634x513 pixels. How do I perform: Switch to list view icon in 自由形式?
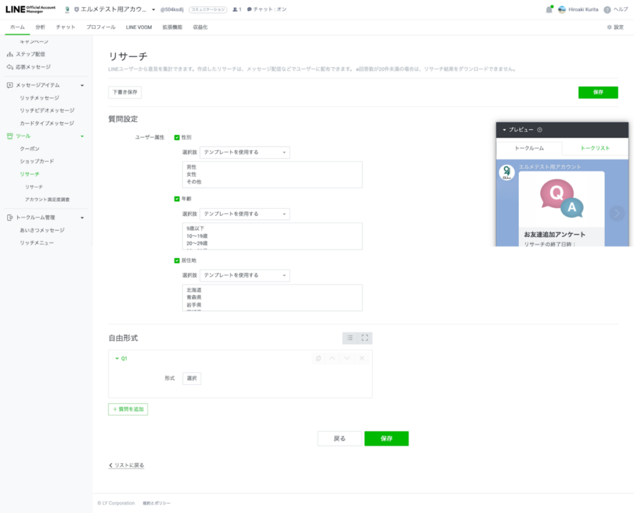[350, 338]
